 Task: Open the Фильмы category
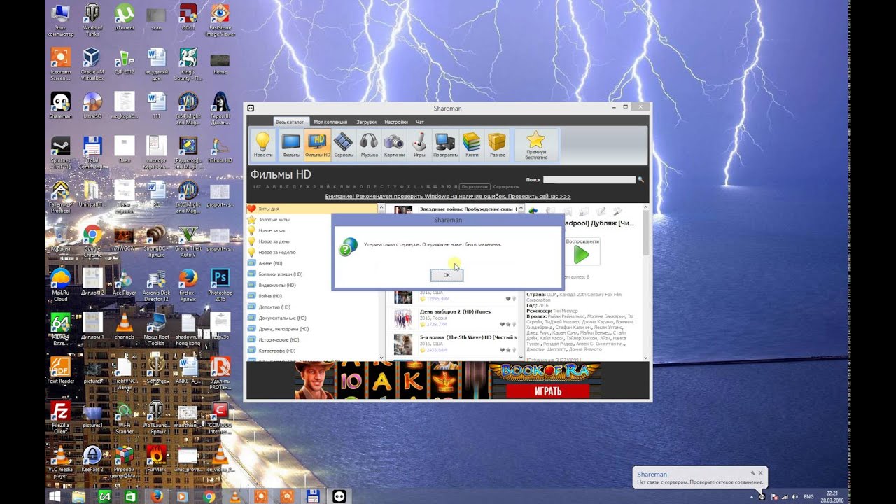click(291, 144)
